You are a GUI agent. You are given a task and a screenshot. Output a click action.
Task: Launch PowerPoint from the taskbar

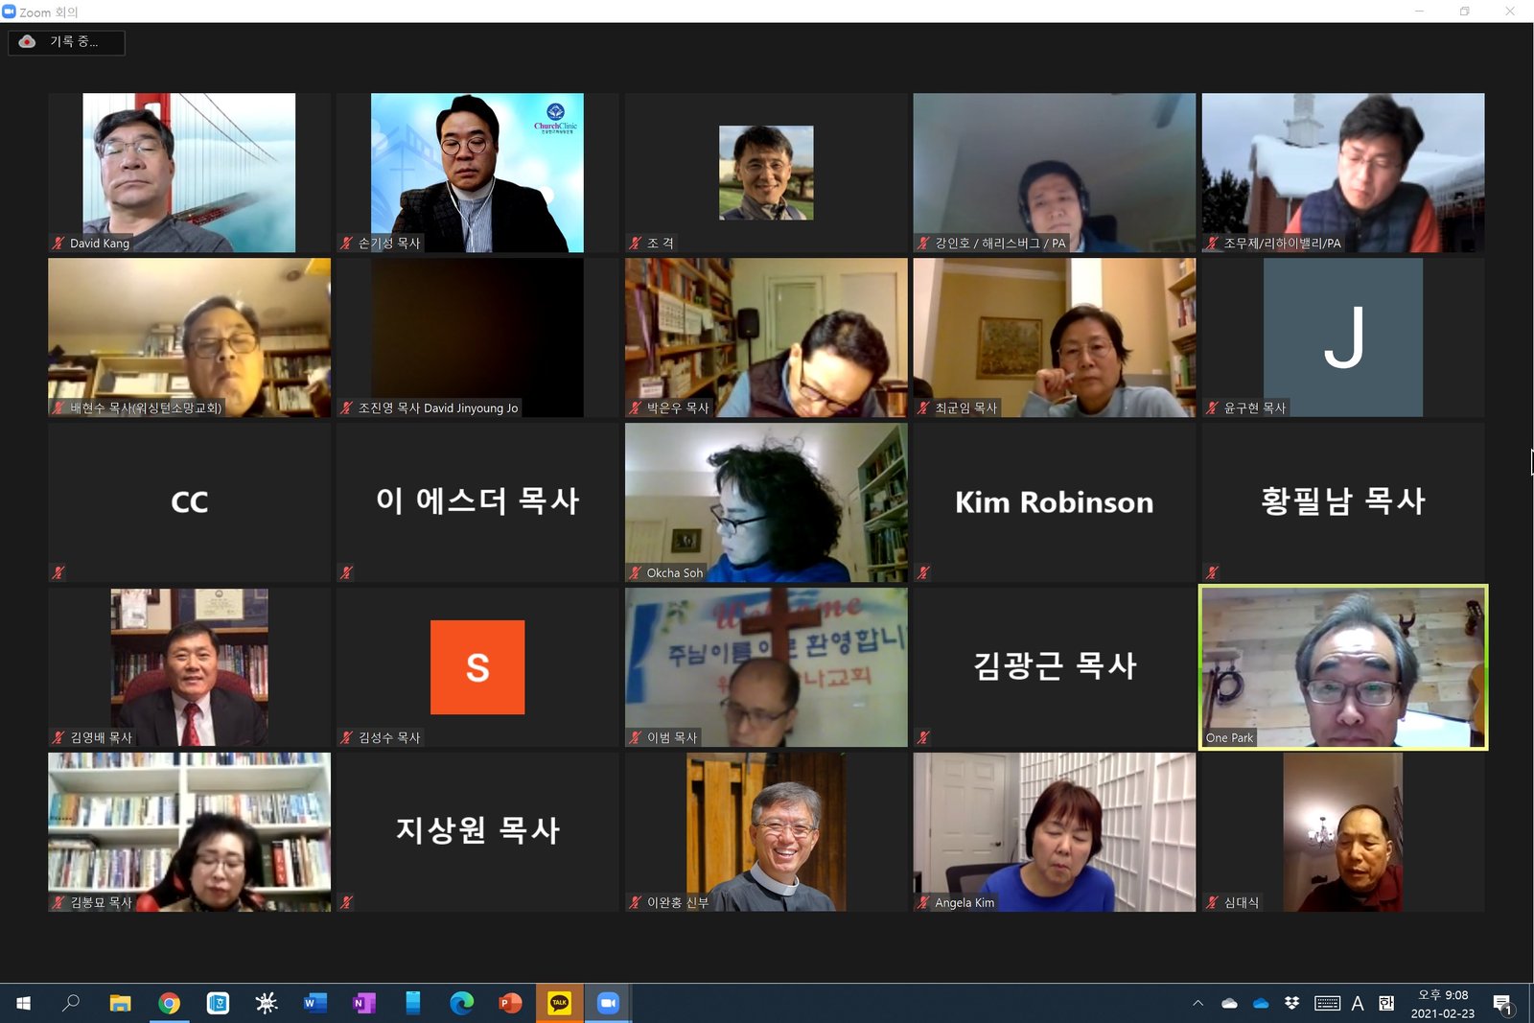(x=510, y=1003)
